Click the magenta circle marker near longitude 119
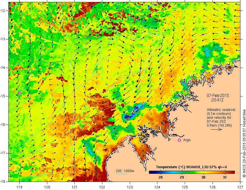The width and height of the screenshot is (246, 190). (x=20, y=93)
